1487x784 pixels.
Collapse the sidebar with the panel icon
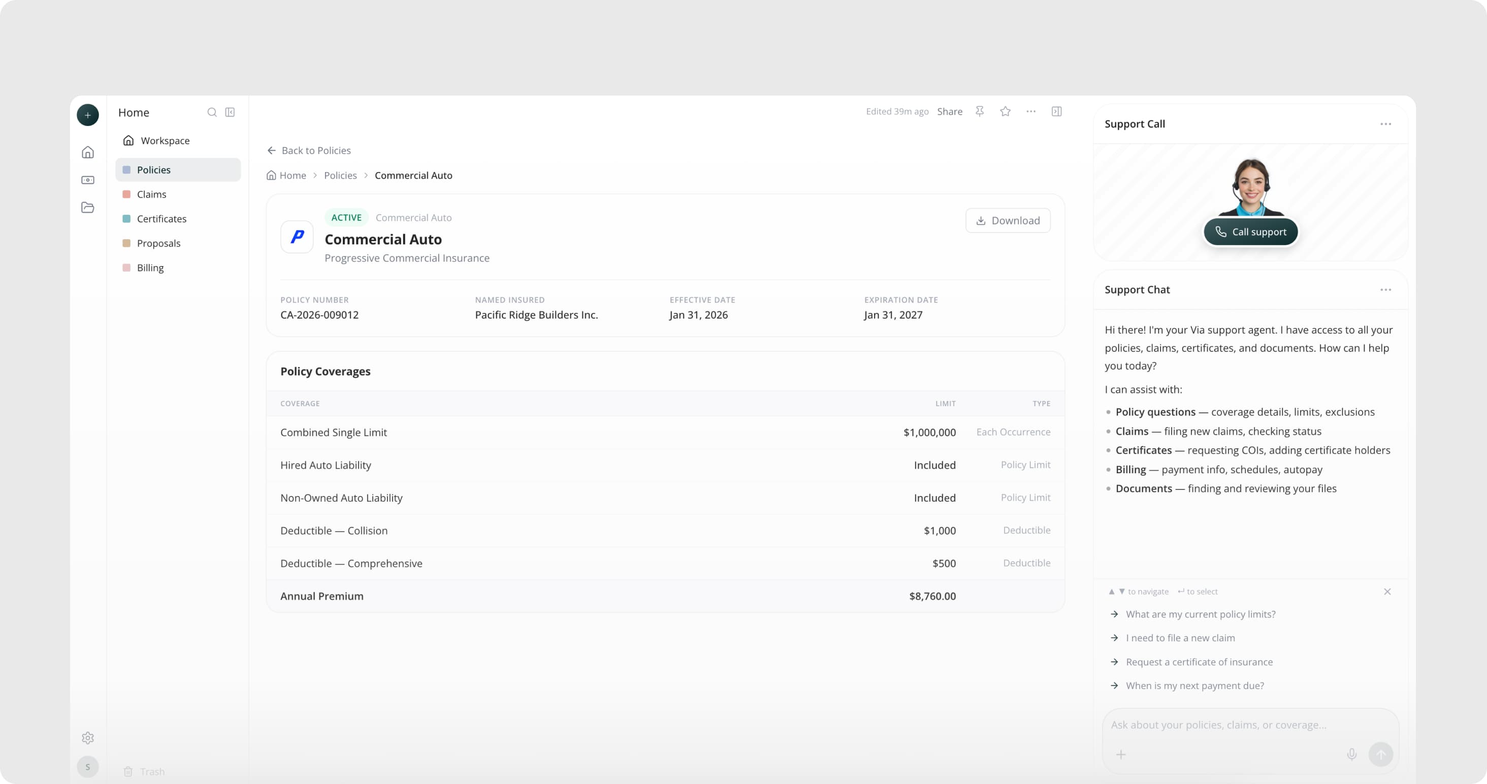pos(230,112)
